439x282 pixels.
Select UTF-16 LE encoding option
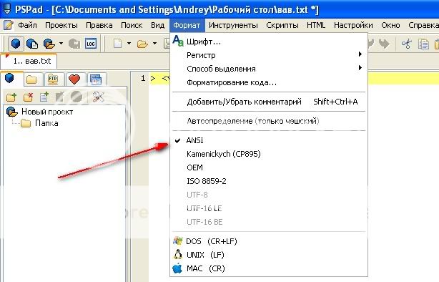269,208
